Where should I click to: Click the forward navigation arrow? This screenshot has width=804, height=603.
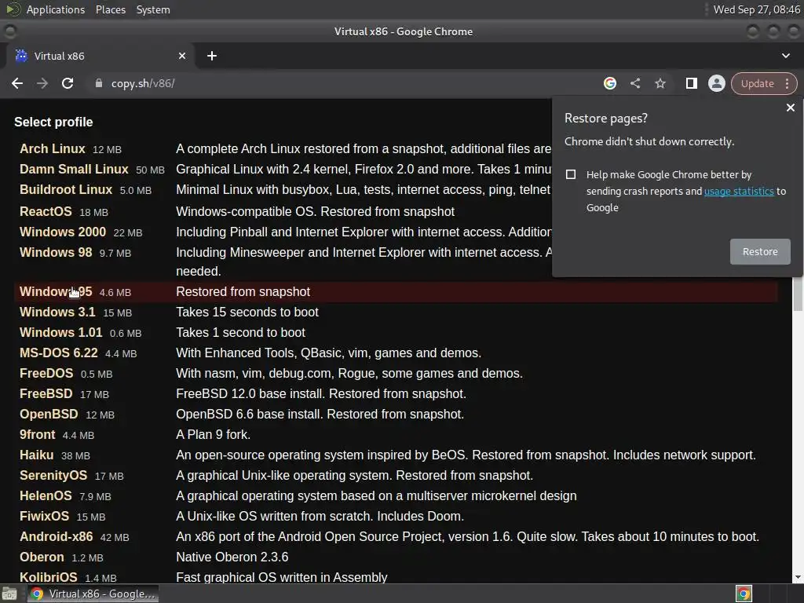pos(42,83)
